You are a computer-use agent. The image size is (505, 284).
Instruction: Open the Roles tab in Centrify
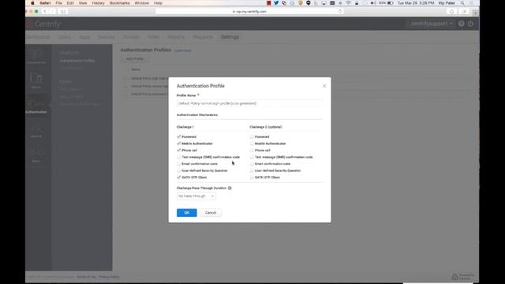(x=153, y=37)
